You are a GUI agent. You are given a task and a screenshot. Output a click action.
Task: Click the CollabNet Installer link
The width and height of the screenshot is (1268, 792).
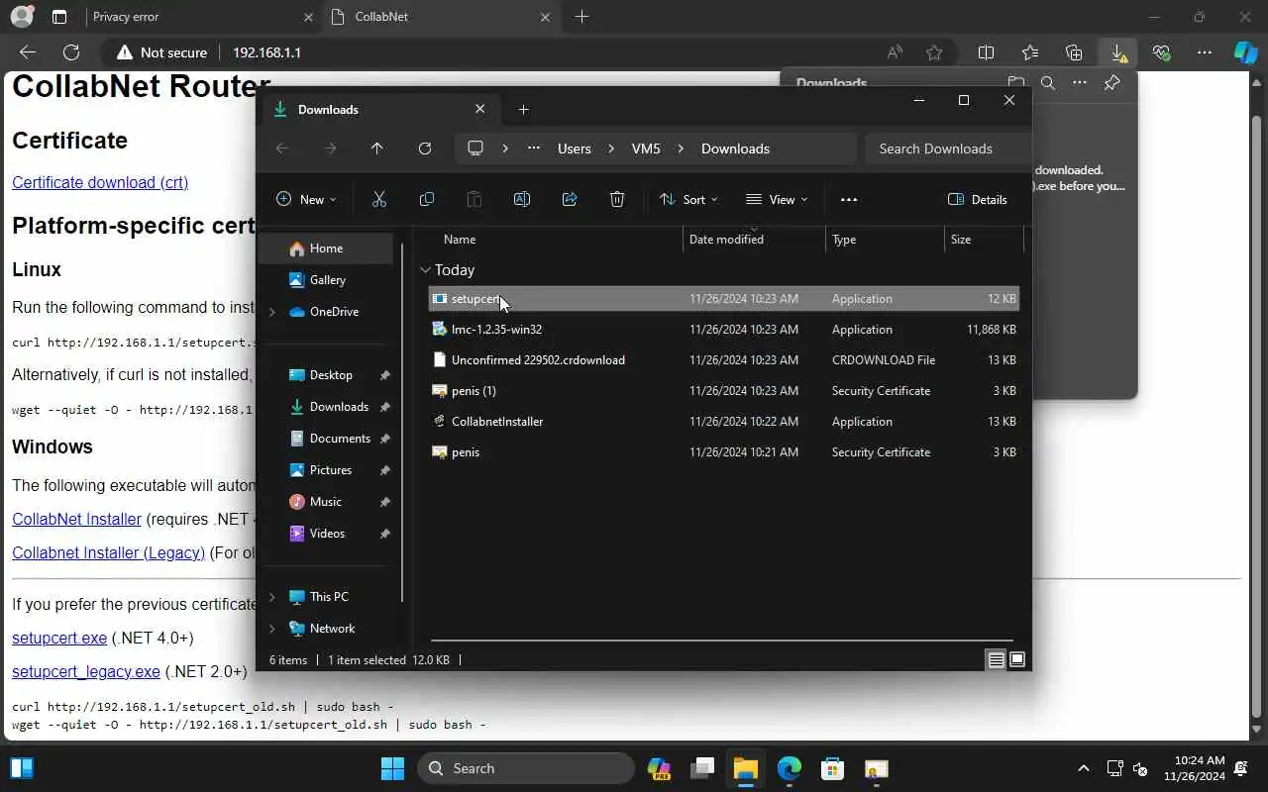click(x=76, y=519)
